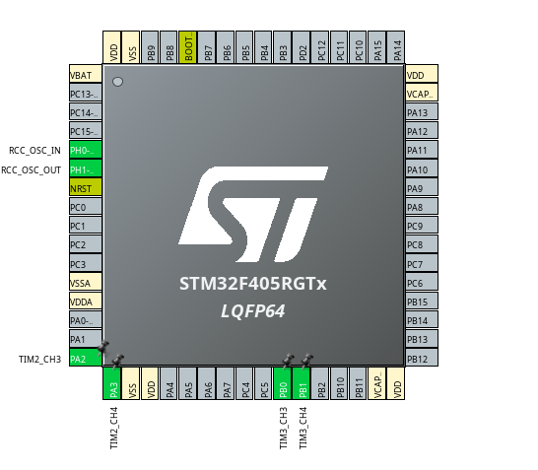Click pin PB4
Screen dimensions: 538x470
tap(264, 47)
